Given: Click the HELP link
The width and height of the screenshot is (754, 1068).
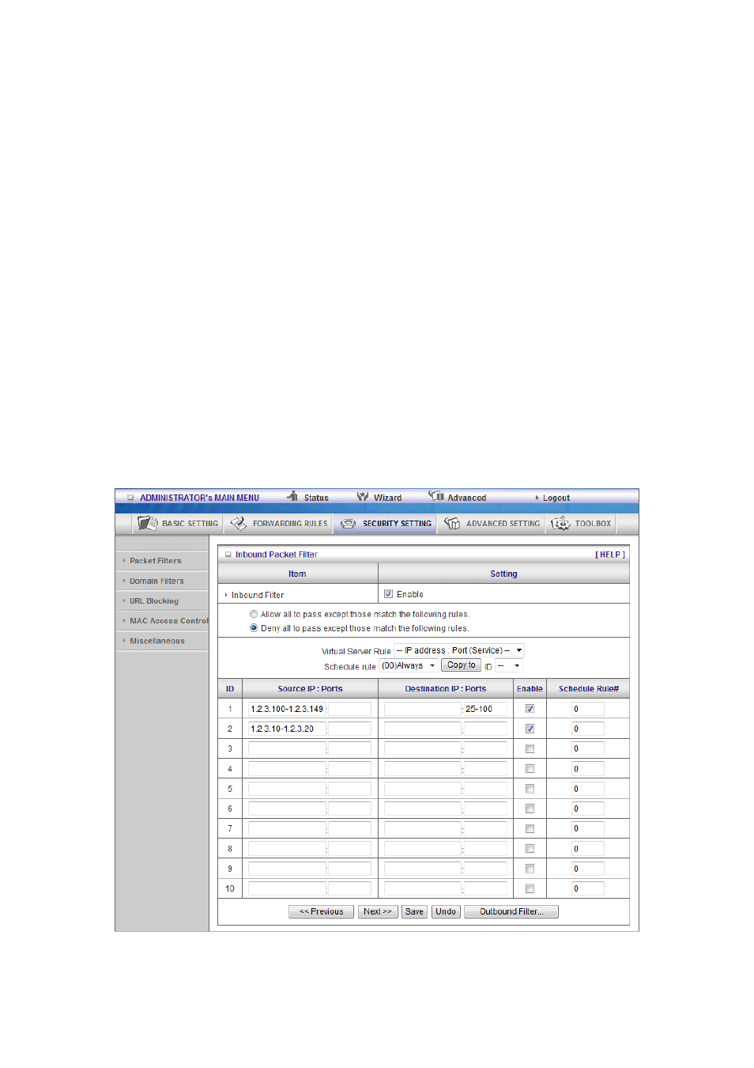Looking at the screenshot, I should point(609,555).
